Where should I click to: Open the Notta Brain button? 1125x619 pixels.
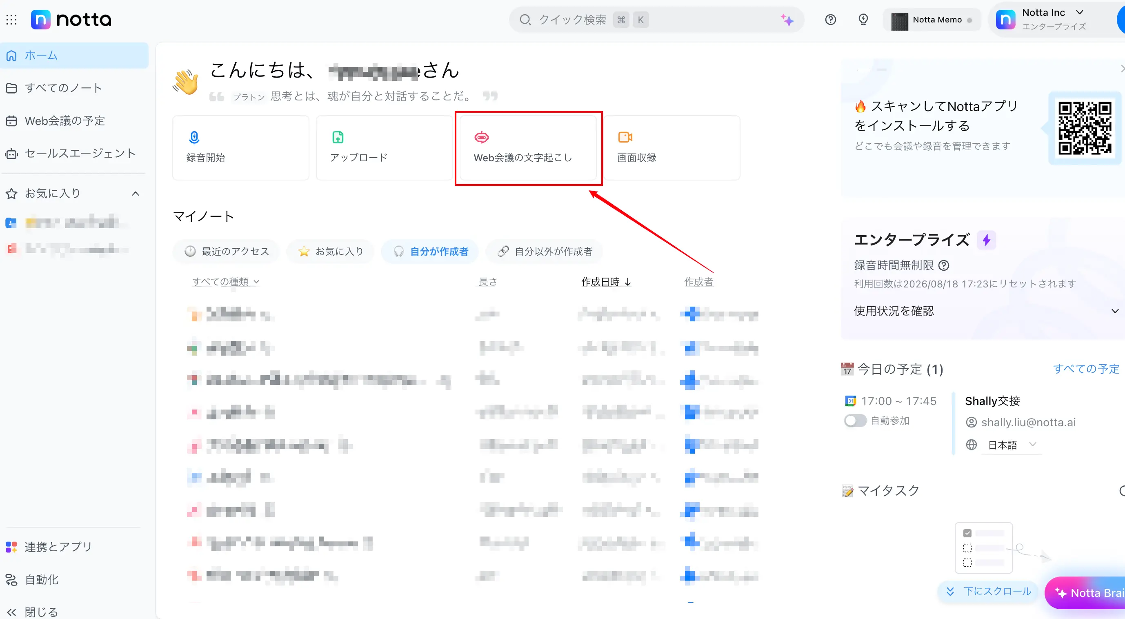coord(1085,592)
